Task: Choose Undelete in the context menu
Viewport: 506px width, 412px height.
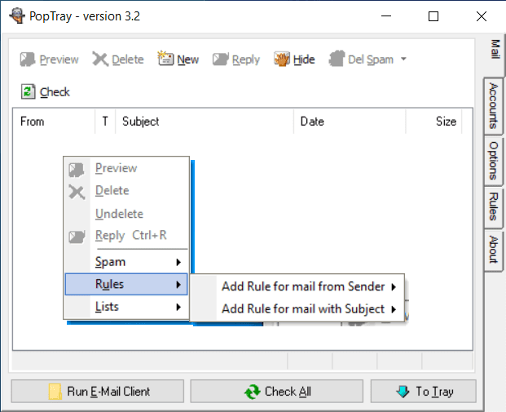Action: tap(126, 214)
